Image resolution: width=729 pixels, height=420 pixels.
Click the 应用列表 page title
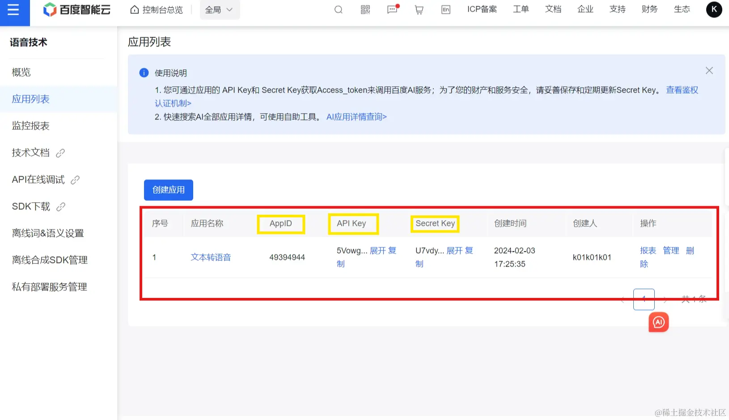pos(149,42)
